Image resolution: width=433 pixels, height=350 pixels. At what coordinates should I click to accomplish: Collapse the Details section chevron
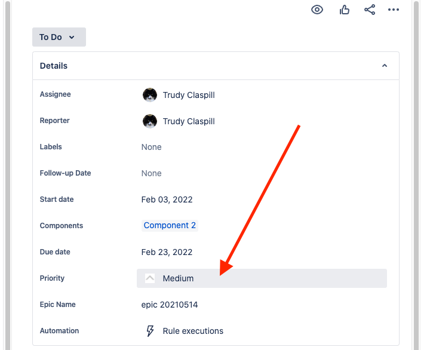click(x=385, y=66)
